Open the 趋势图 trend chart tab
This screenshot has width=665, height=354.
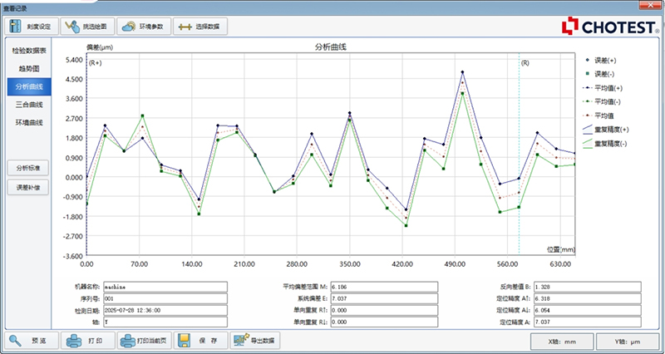tap(29, 68)
